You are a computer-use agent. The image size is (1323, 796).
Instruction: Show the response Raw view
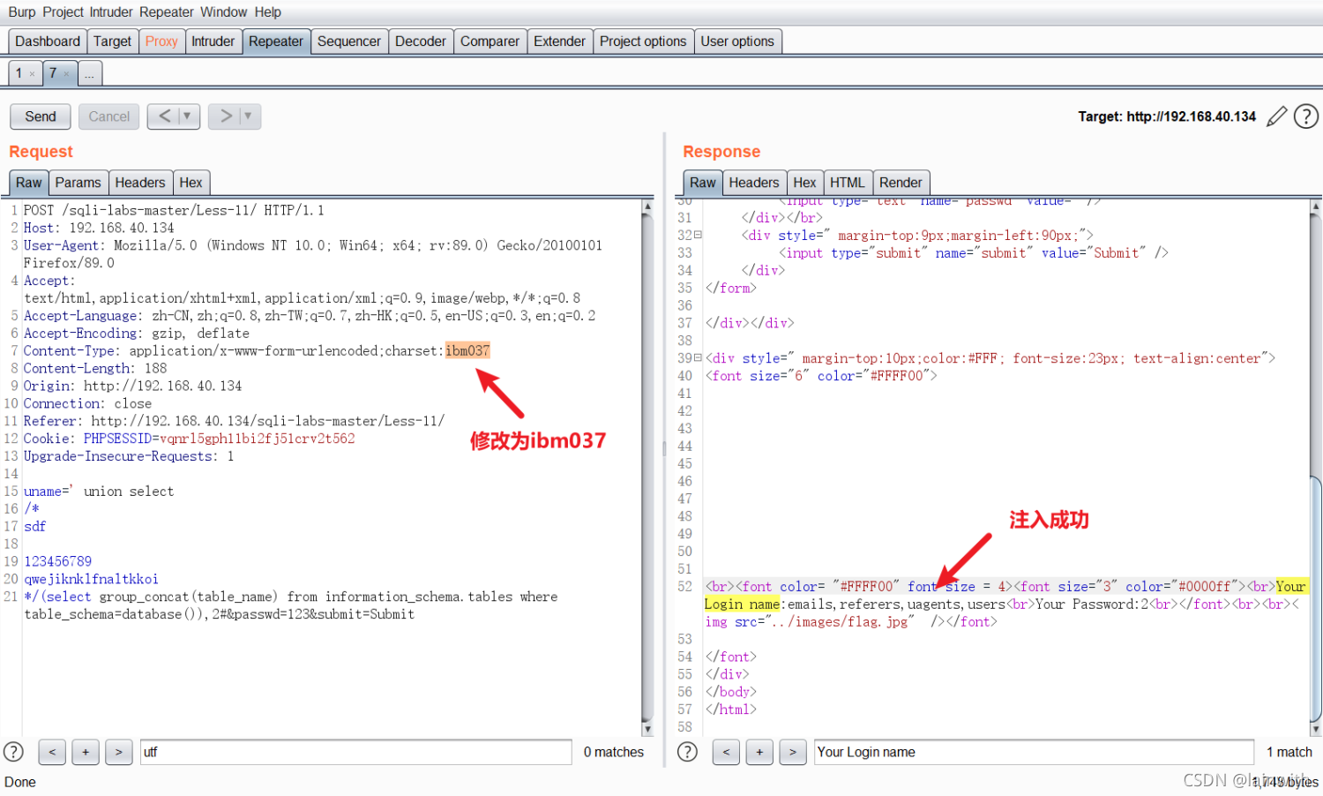703,183
